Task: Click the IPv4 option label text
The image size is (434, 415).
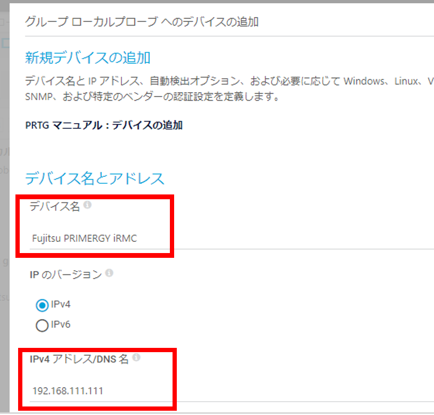Action: coord(61,304)
